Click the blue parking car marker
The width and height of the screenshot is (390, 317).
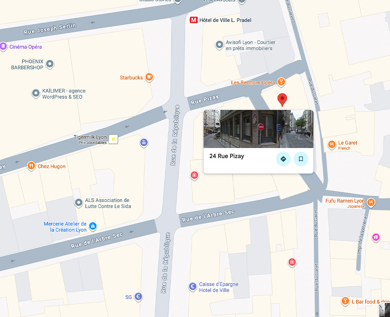[x=144, y=143]
